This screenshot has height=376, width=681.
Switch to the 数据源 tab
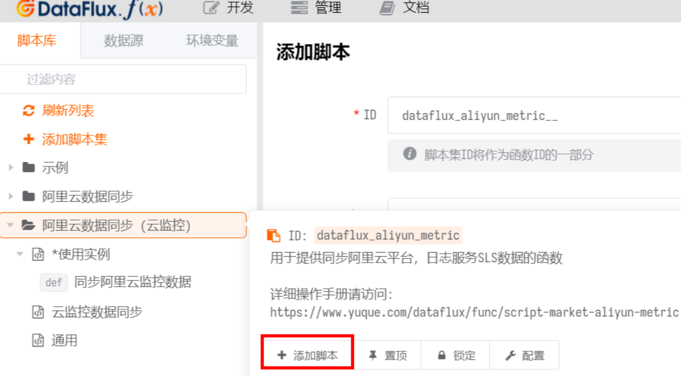123,40
